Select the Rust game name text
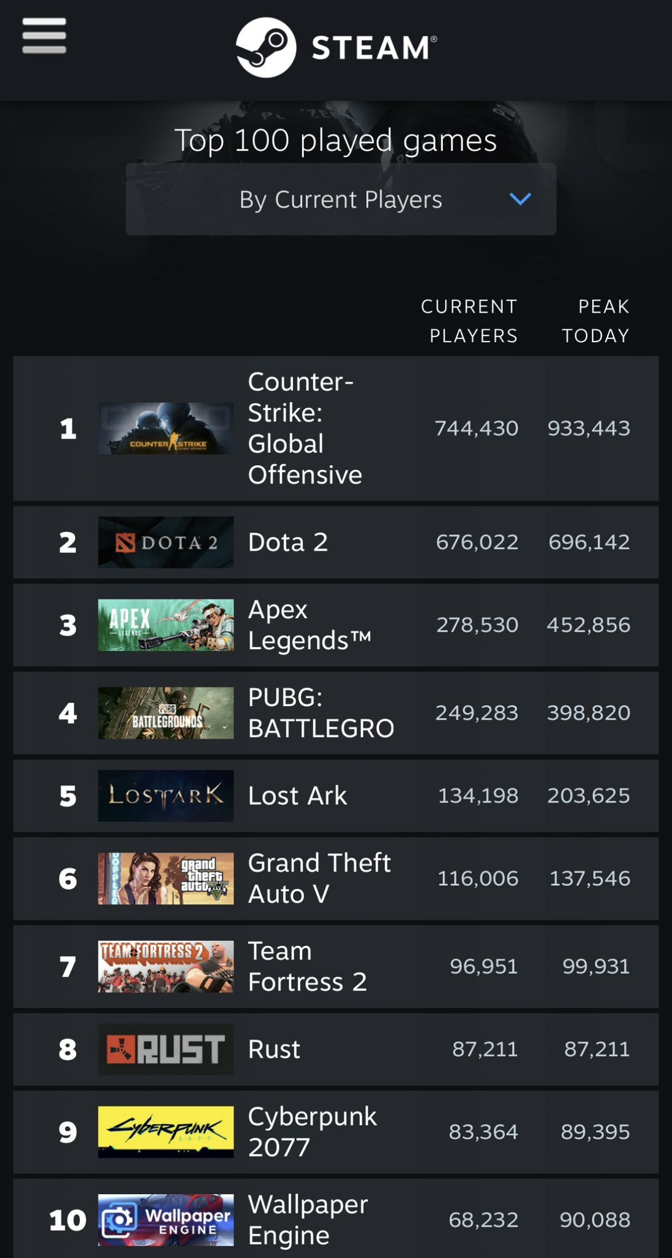Image resolution: width=672 pixels, height=1258 pixels. 274,1049
